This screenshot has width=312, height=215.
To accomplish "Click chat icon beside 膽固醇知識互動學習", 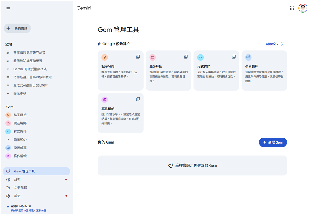I will point(8,61).
